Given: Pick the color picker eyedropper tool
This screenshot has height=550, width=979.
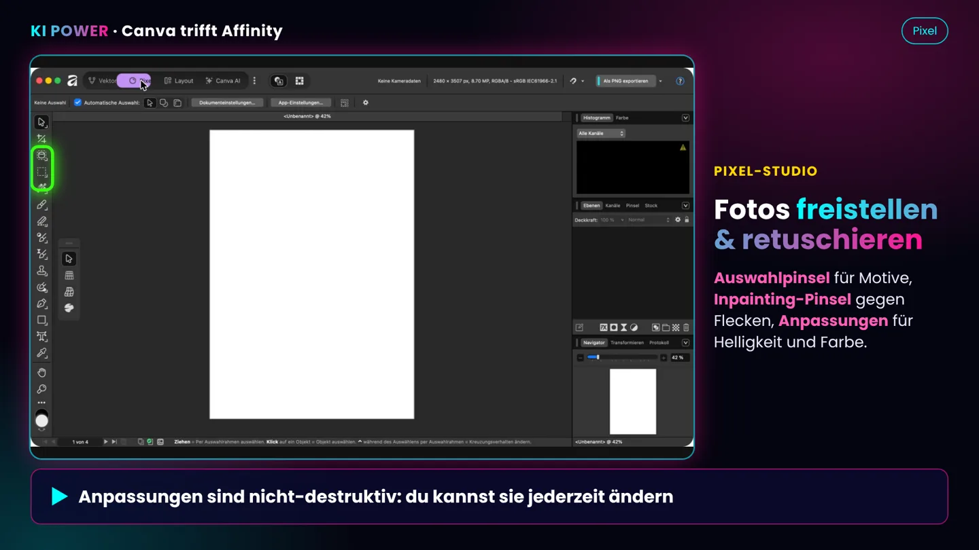Looking at the screenshot, I should tap(41, 353).
